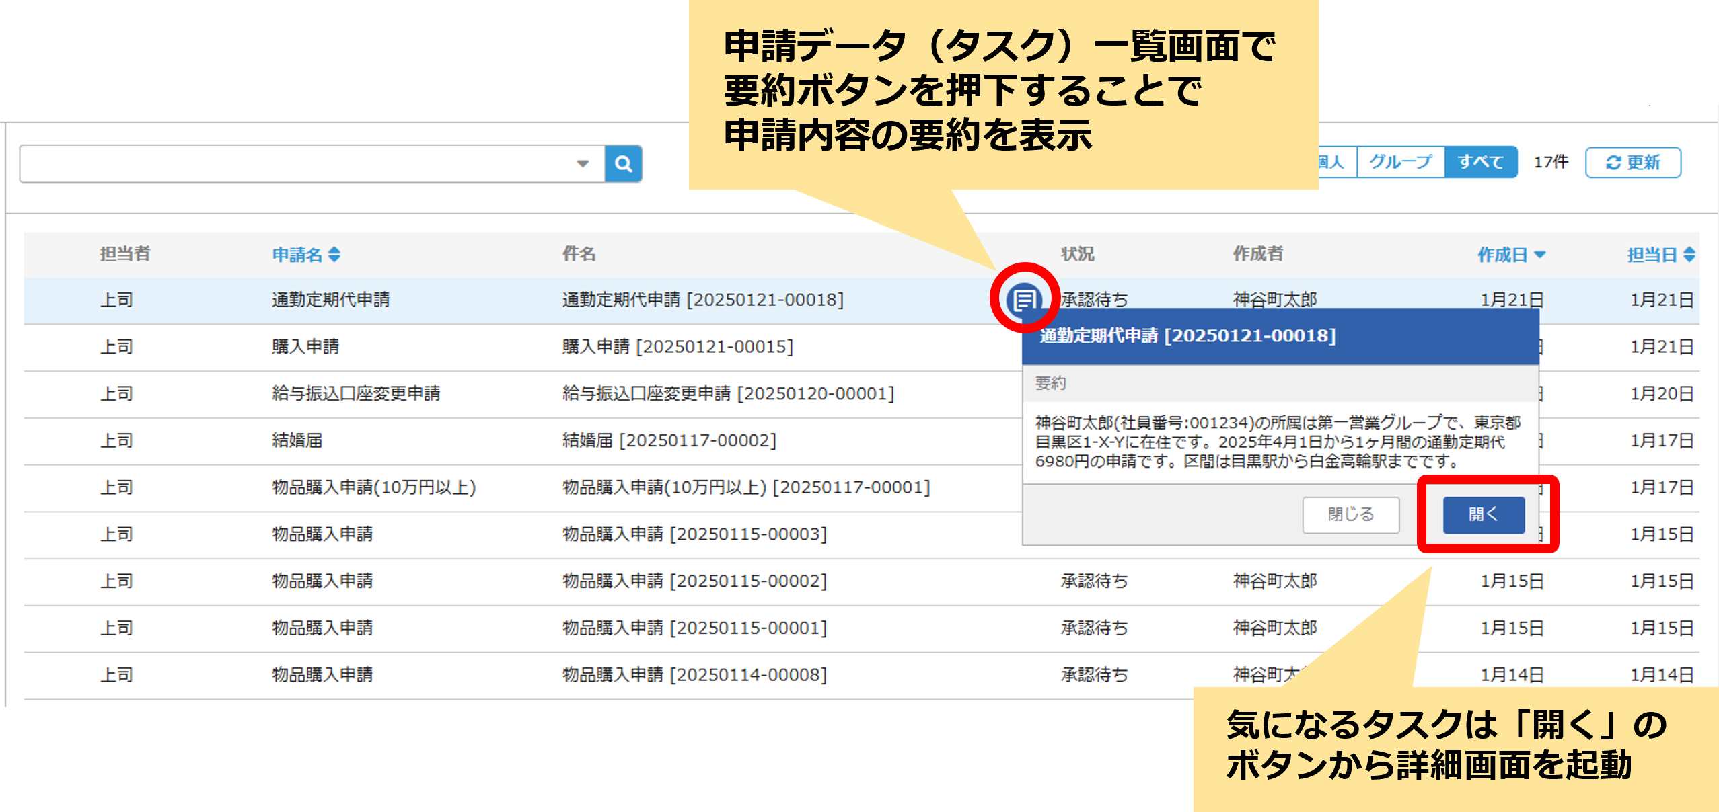Select 結婚届 [20250117-00002] row

tap(862, 441)
